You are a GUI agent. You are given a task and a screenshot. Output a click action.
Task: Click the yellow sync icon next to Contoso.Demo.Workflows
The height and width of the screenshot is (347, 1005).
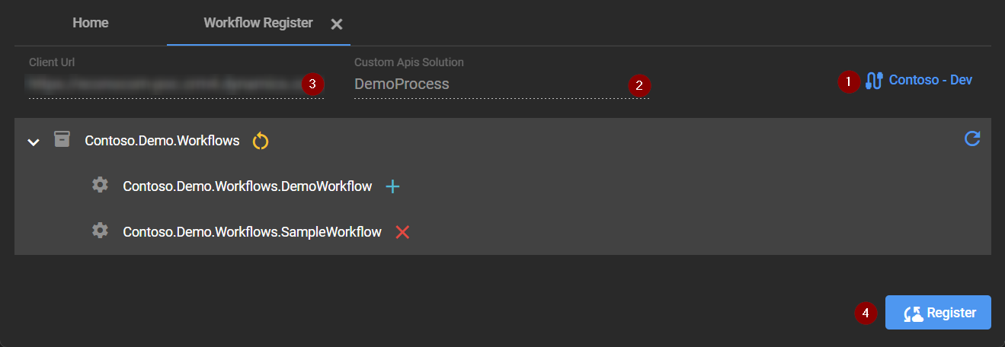(x=261, y=141)
